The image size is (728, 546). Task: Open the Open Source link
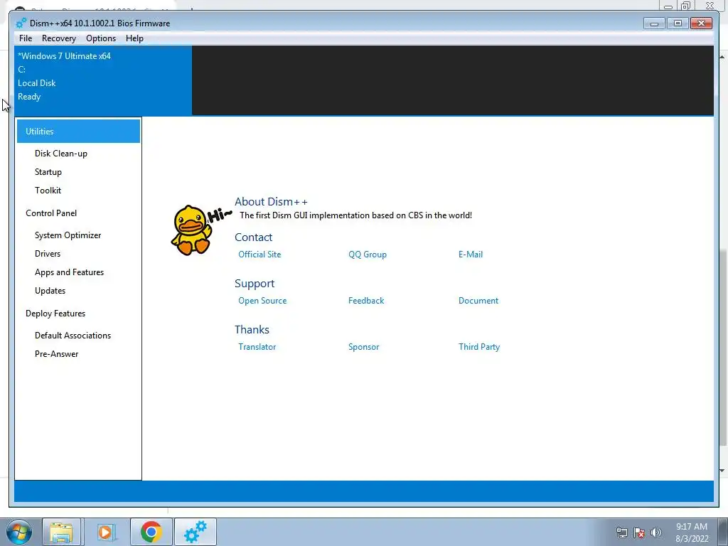point(262,301)
